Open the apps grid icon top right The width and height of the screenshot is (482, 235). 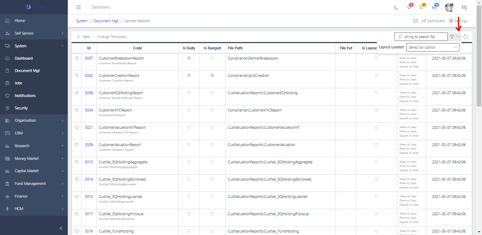coord(464,7)
